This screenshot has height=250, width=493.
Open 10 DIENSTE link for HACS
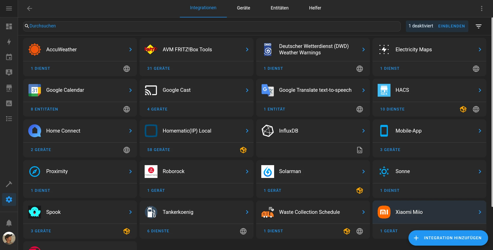392,109
